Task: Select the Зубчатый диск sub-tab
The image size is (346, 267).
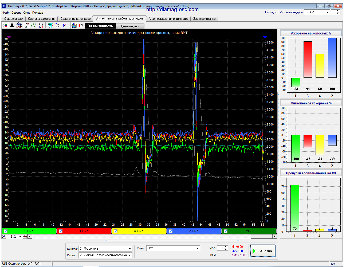Action: click(x=130, y=26)
